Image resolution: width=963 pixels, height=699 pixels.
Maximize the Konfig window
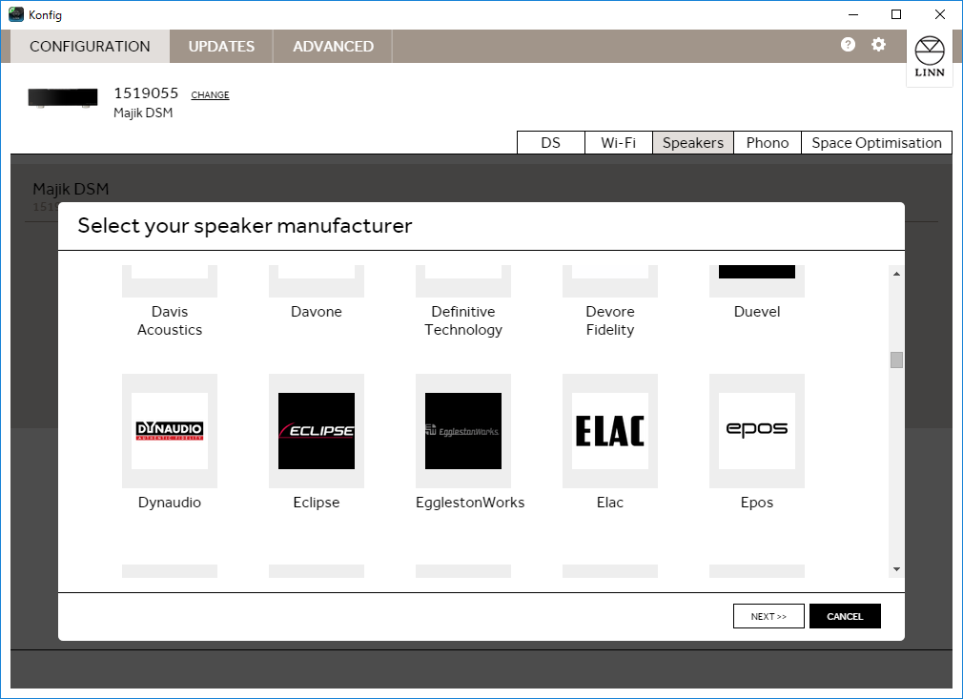pyautogui.click(x=896, y=14)
